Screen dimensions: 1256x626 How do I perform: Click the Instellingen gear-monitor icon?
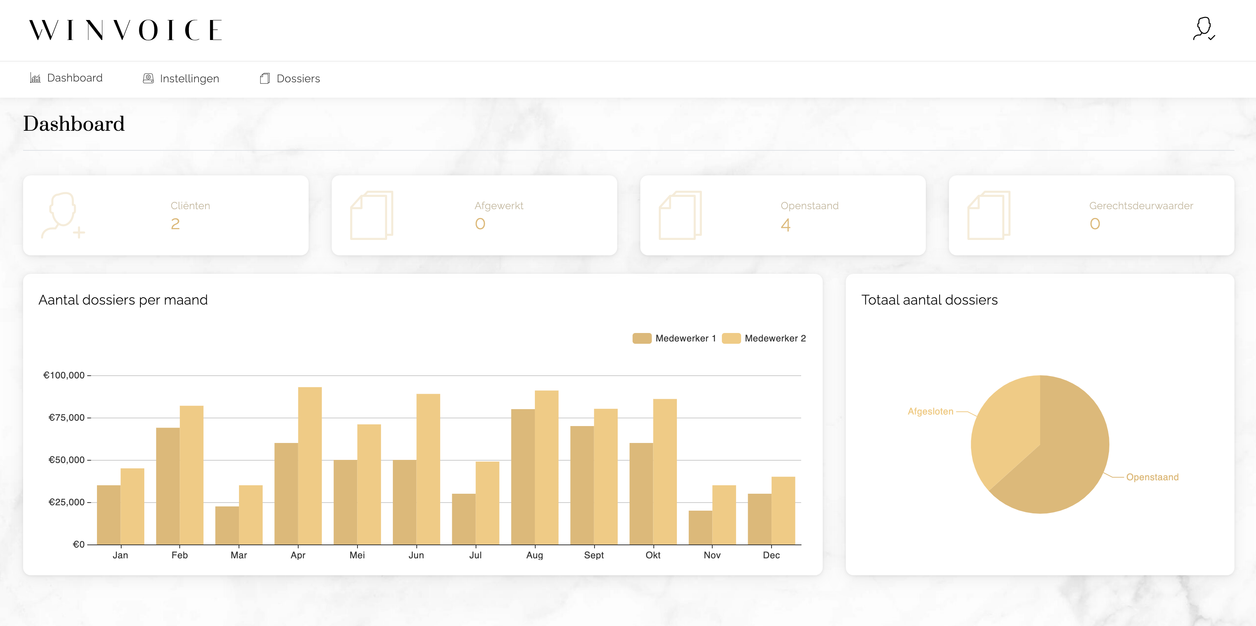tap(148, 78)
